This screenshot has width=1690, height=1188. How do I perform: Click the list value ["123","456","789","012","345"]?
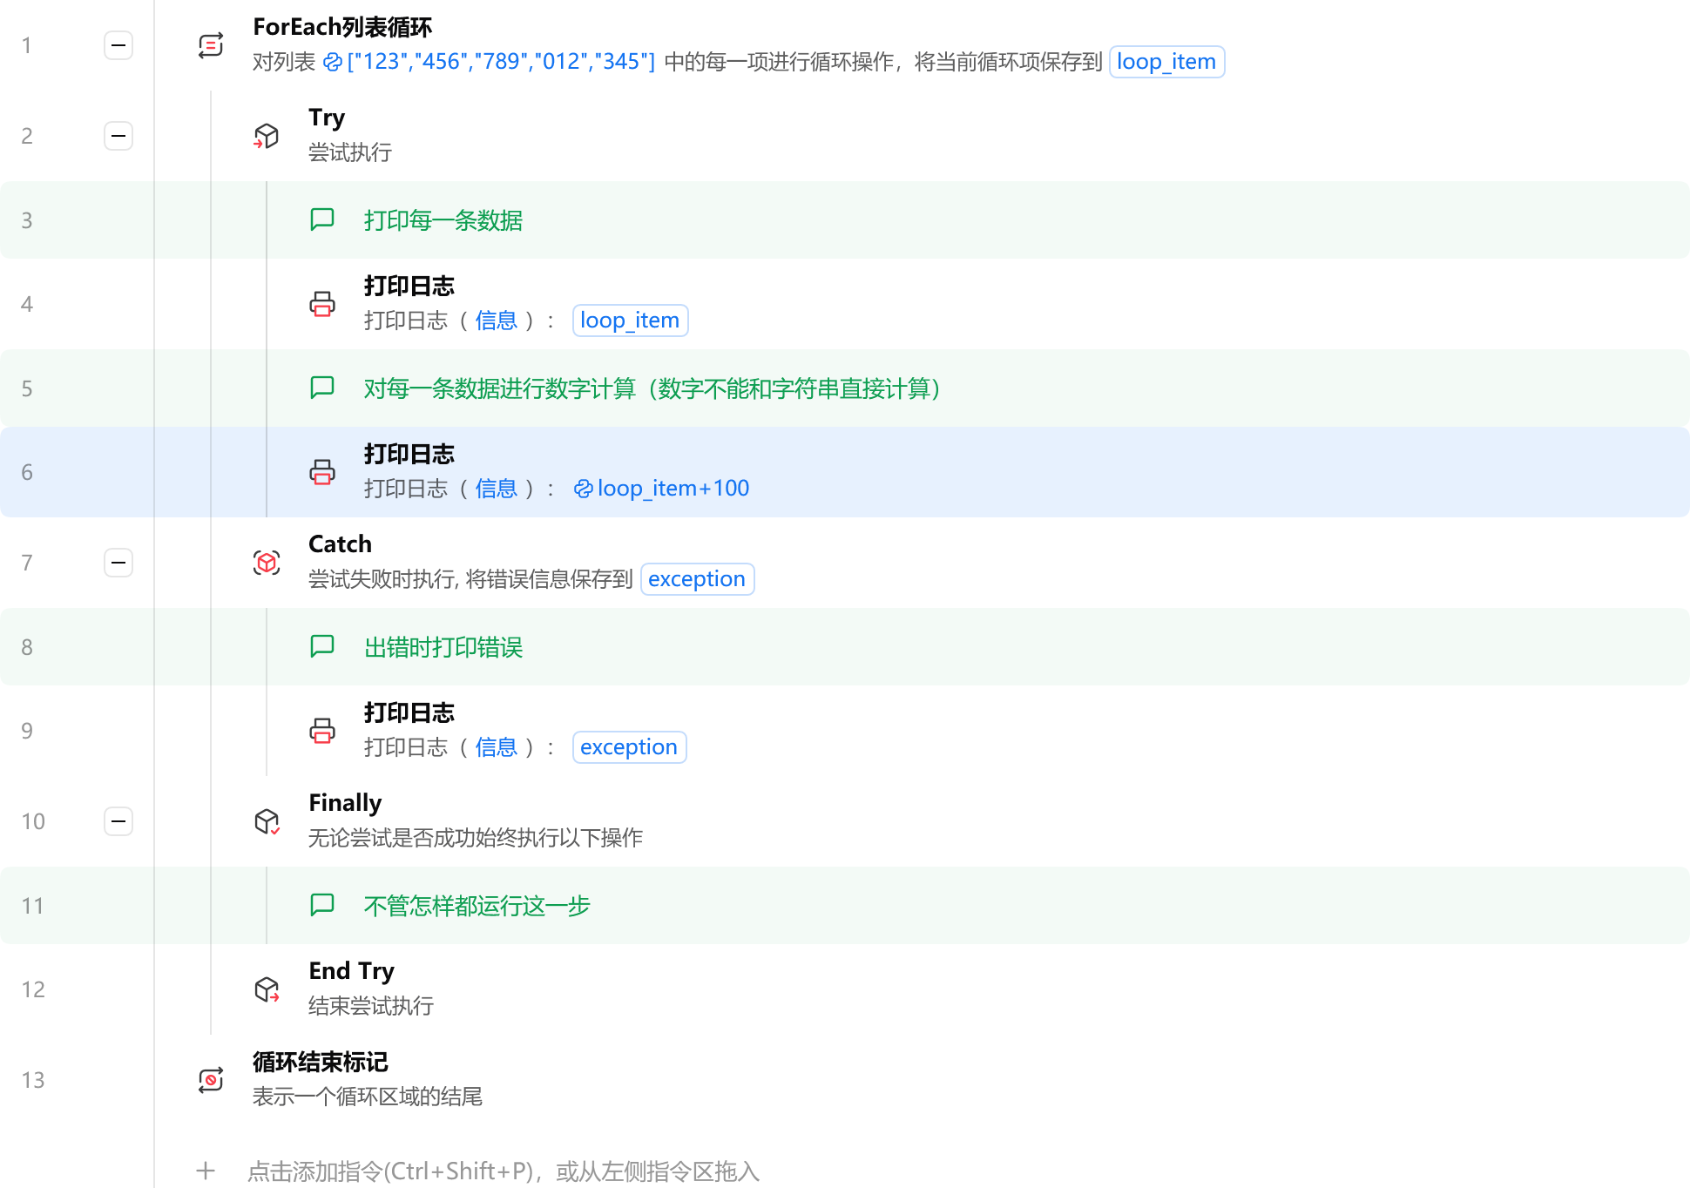[501, 62]
